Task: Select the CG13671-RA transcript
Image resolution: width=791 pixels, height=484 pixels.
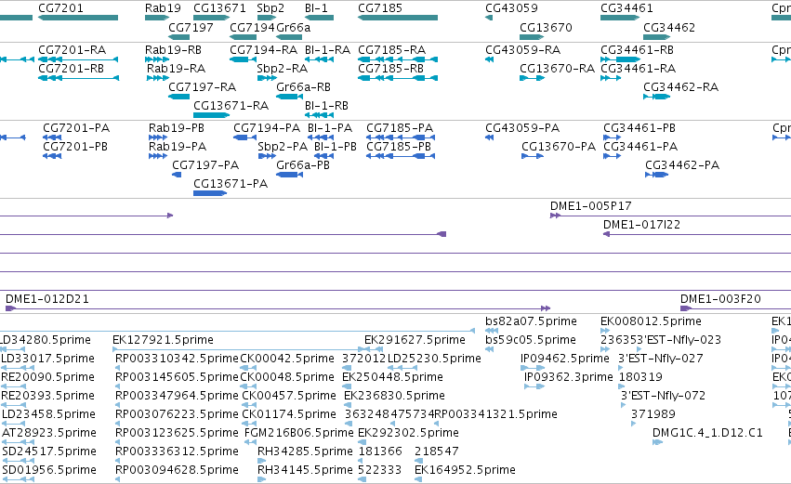Action: 211,115
